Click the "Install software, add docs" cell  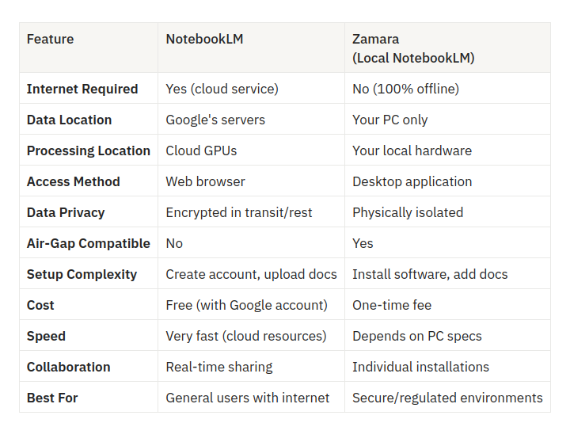click(430, 274)
